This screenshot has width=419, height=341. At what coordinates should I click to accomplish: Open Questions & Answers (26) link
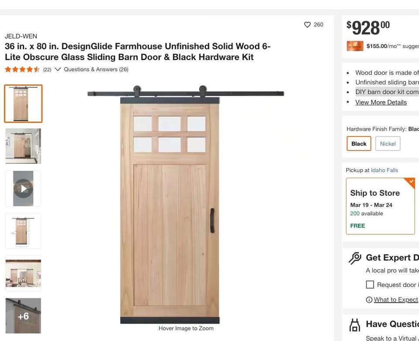coord(96,69)
